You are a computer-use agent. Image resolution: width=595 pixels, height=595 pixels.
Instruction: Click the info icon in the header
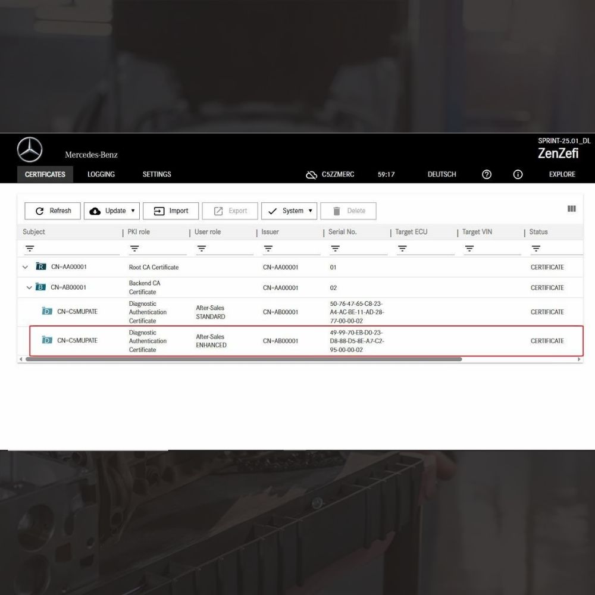point(518,174)
